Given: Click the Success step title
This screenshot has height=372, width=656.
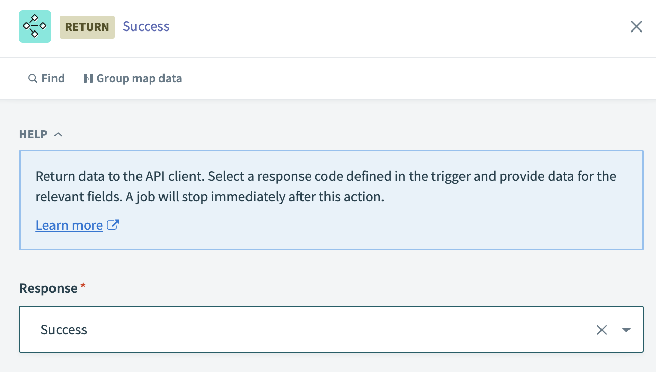Looking at the screenshot, I should (x=146, y=26).
